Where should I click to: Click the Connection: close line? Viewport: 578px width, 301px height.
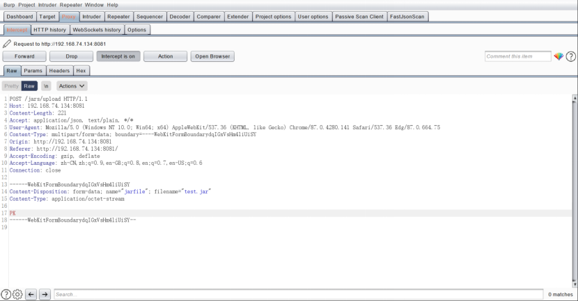click(35, 170)
